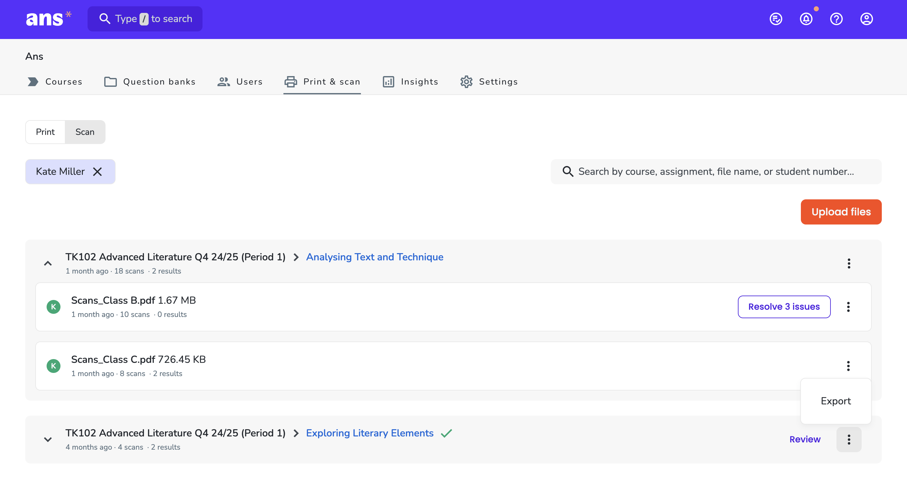Open Analysing Text and Technique assignment link
Viewport: 907px width, 488px height.
374,257
